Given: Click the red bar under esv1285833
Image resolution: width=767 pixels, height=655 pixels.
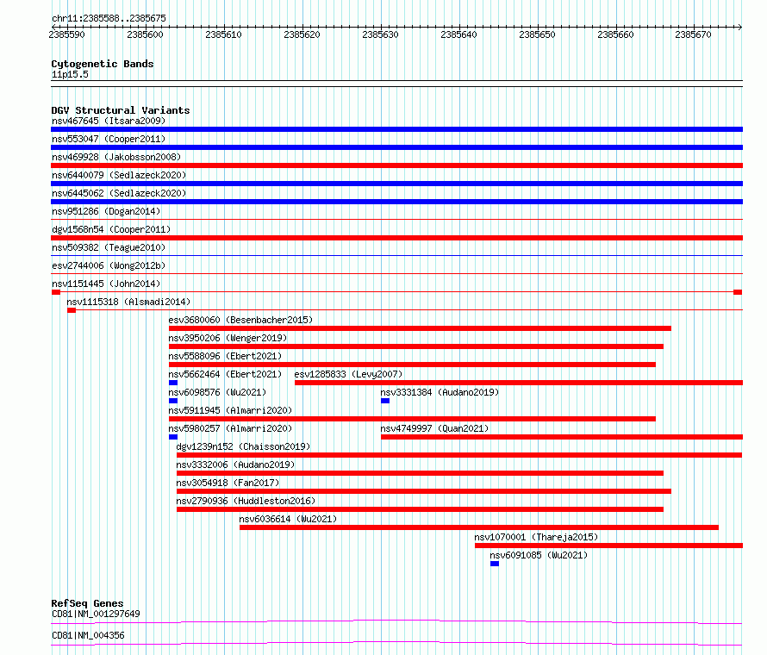Looking at the screenshot, I should [519, 383].
